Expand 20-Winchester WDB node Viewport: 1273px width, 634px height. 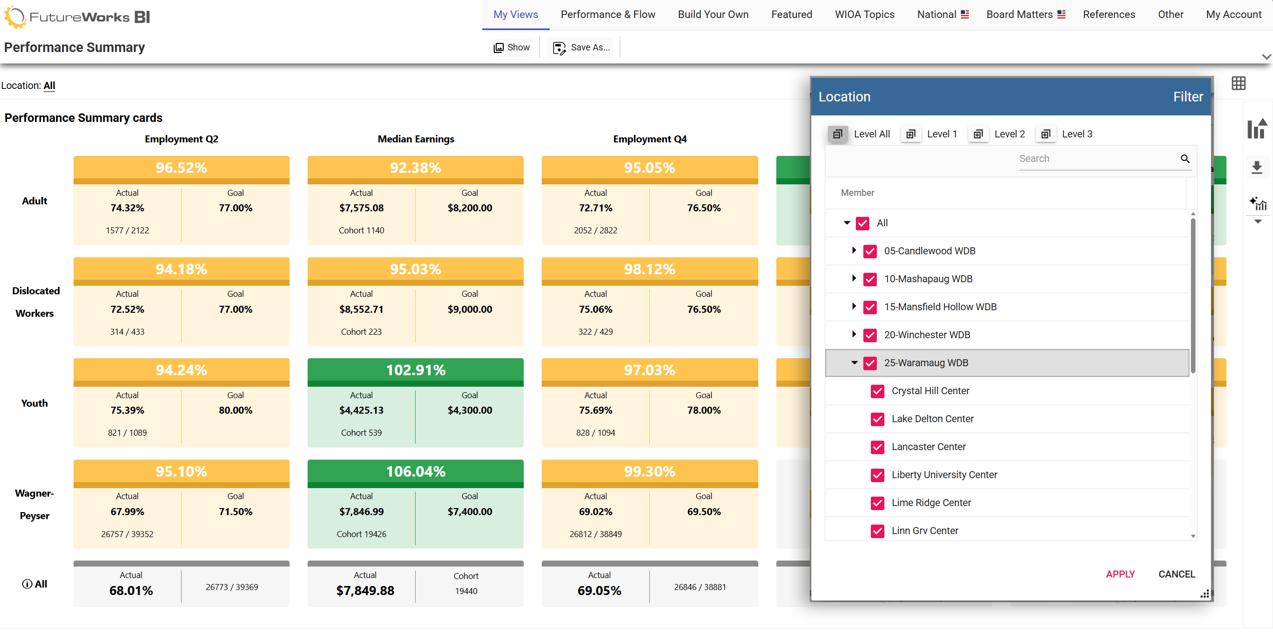854,334
